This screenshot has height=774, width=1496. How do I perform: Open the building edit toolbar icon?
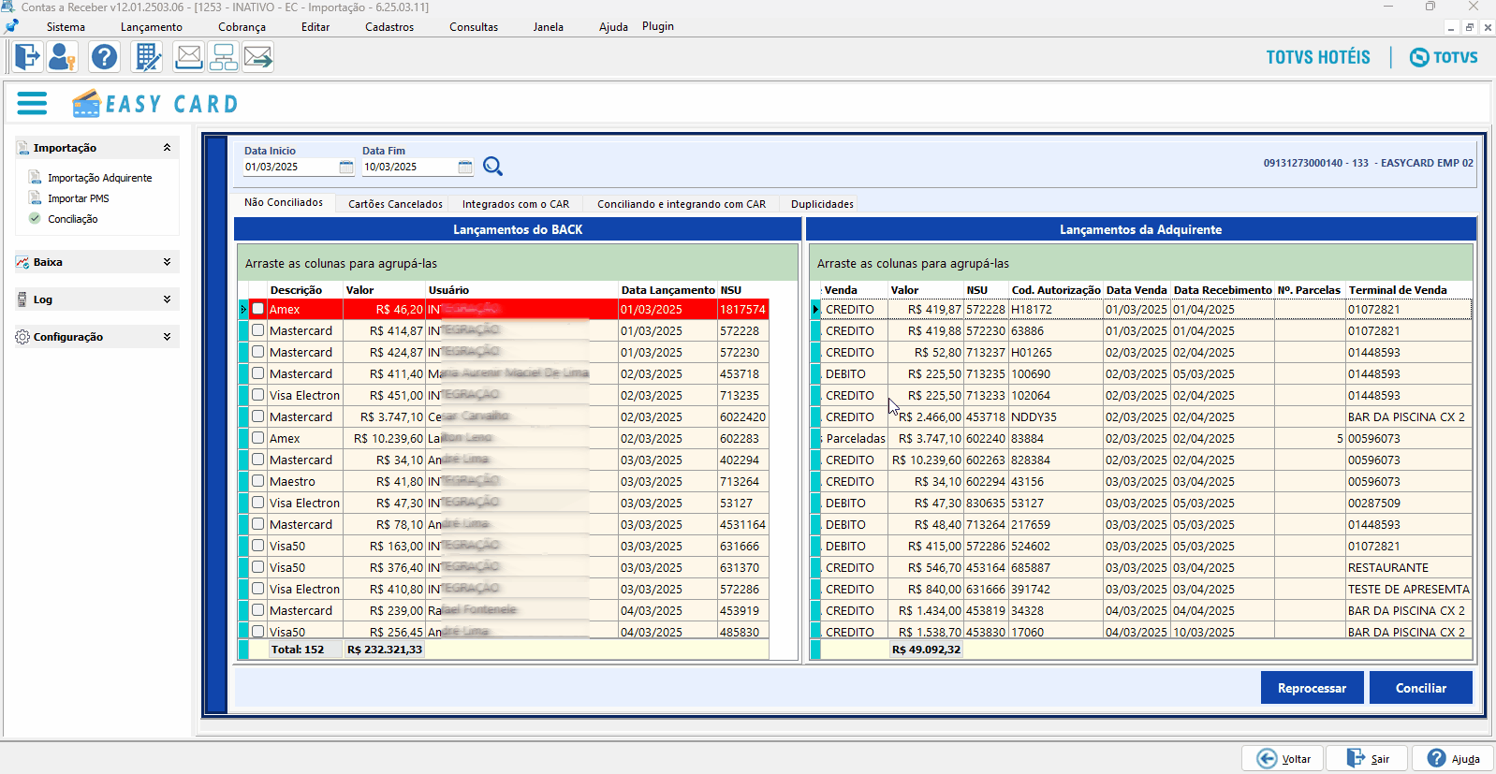pyautogui.click(x=148, y=57)
